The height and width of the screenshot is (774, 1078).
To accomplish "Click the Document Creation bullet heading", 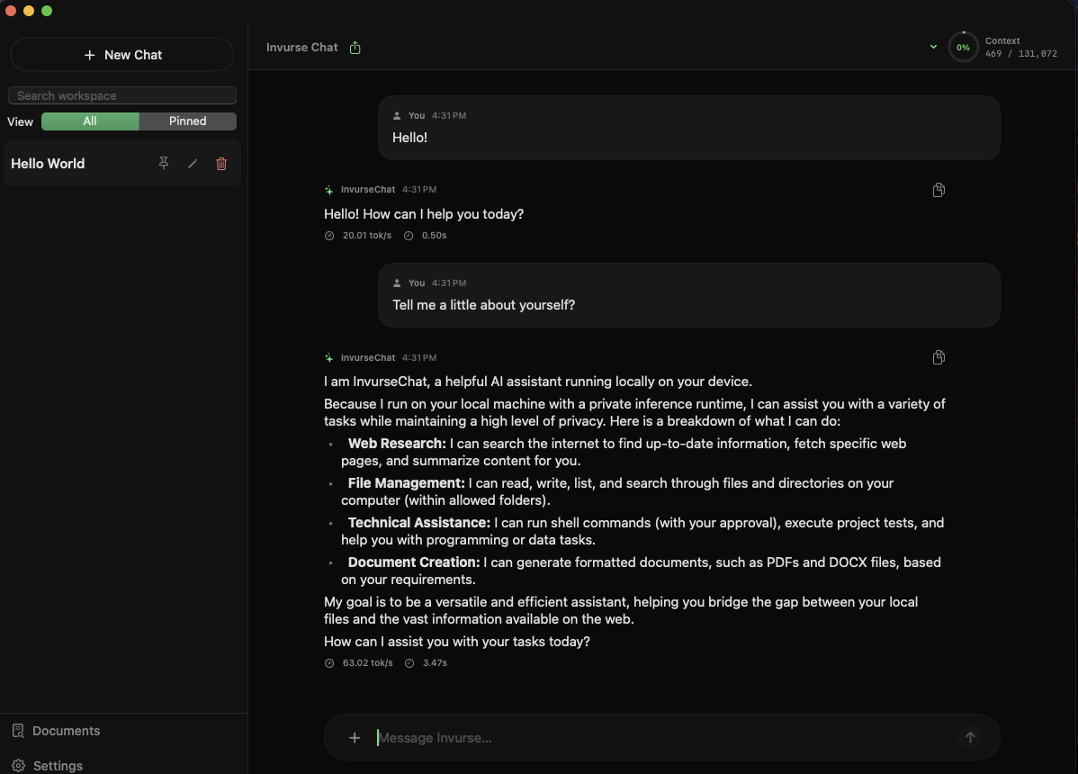I will click(414, 562).
